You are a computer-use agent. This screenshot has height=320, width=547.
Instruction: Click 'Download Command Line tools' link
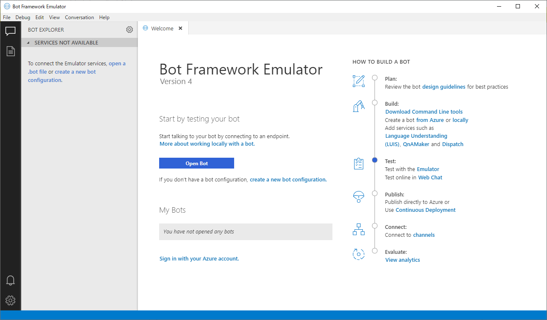pos(424,112)
